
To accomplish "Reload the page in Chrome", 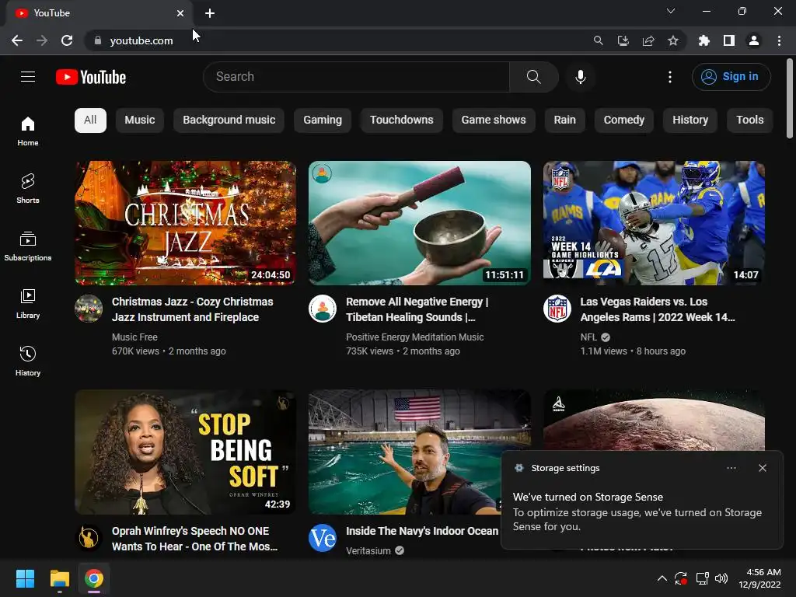I will tap(67, 40).
